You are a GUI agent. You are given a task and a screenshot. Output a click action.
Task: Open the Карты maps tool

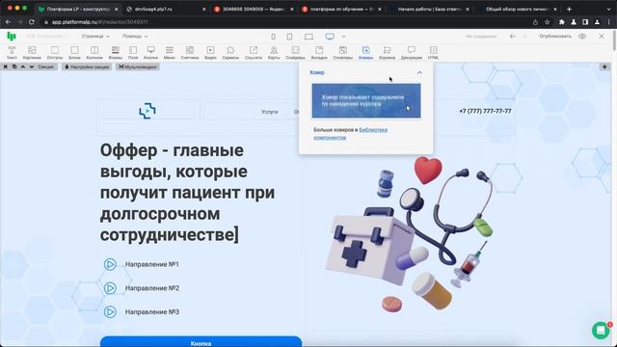coord(274,52)
